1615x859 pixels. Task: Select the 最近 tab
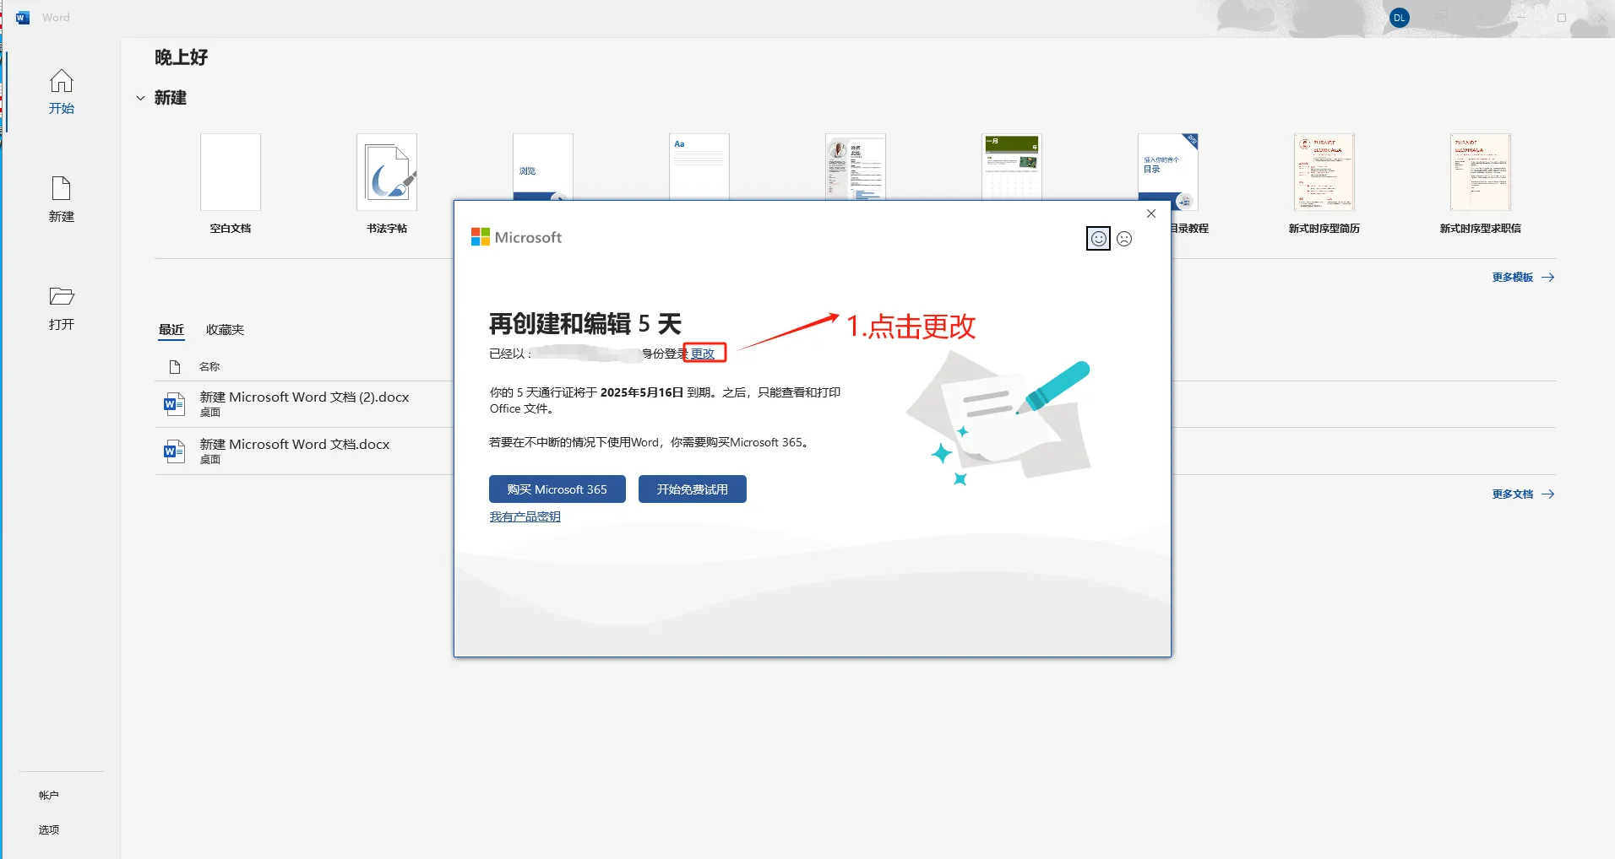171,330
